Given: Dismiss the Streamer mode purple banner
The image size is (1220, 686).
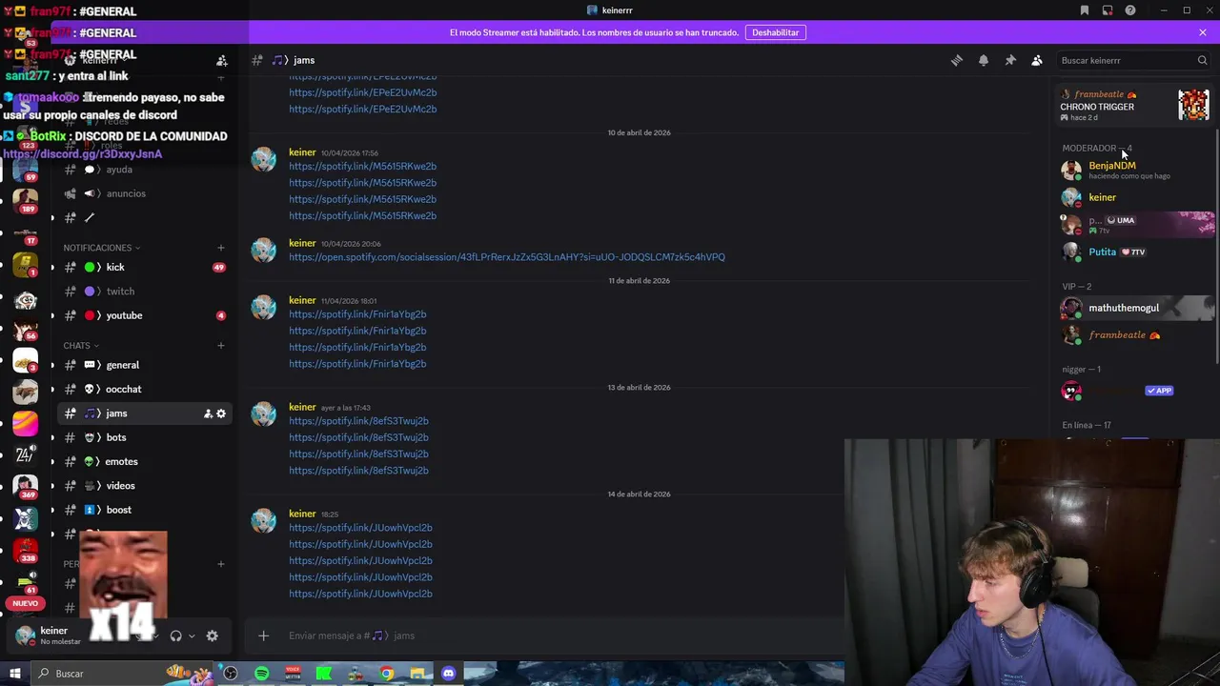Looking at the screenshot, I should tap(1203, 32).
